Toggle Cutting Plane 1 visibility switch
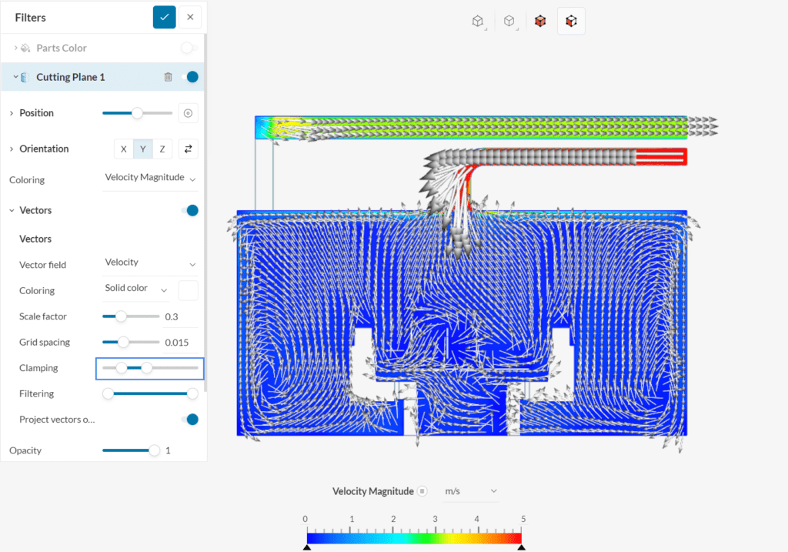This screenshot has height=552, width=788. 189,77
